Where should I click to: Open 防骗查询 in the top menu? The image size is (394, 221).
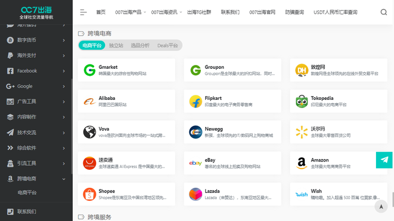(294, 12)
